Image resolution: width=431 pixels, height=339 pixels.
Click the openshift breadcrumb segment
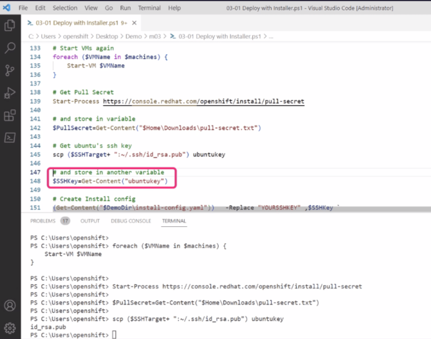click(x=75, y=36)
